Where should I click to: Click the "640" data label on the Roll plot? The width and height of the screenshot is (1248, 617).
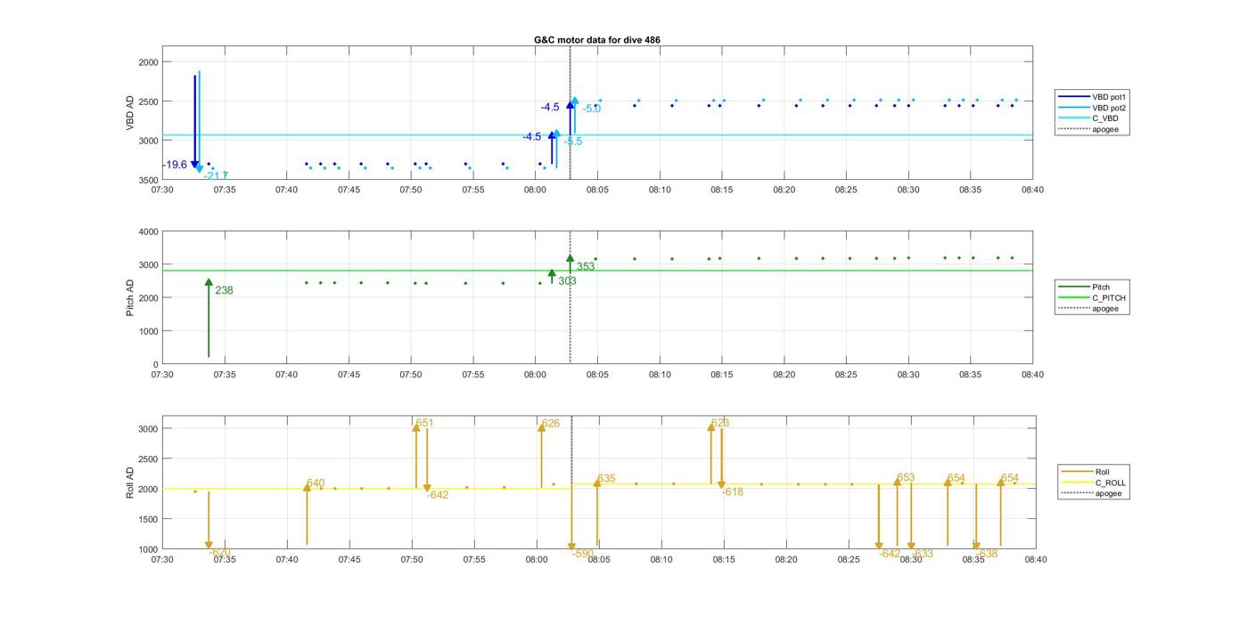tap(316, 483)
